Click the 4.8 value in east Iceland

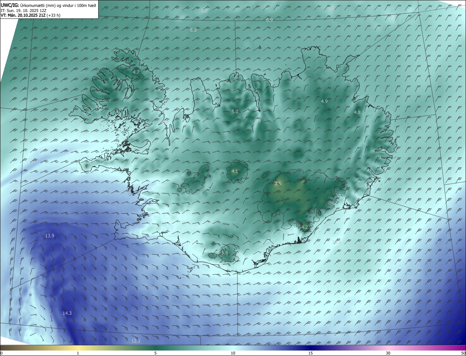coord(357,112)
